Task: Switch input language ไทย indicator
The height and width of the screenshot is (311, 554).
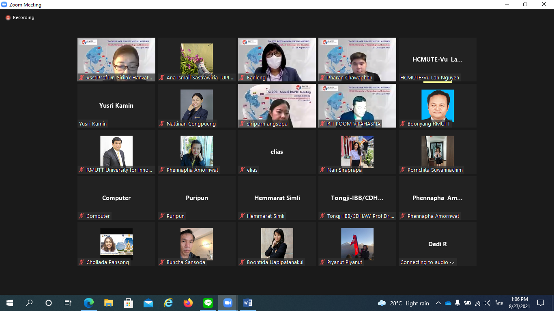Action: coord(499,303)
